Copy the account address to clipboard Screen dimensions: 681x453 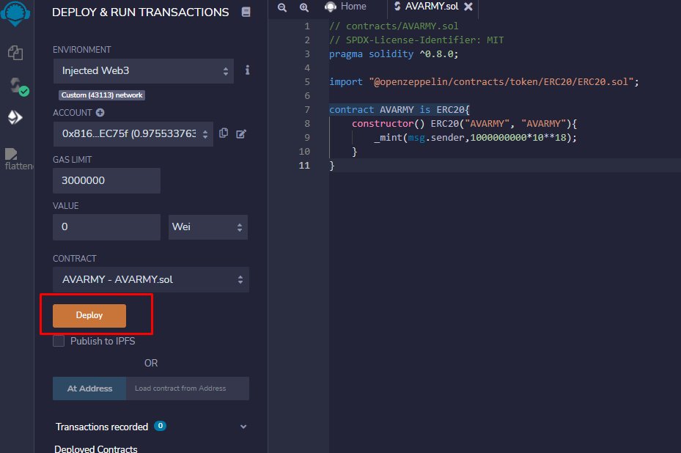[x=224, y=133]
